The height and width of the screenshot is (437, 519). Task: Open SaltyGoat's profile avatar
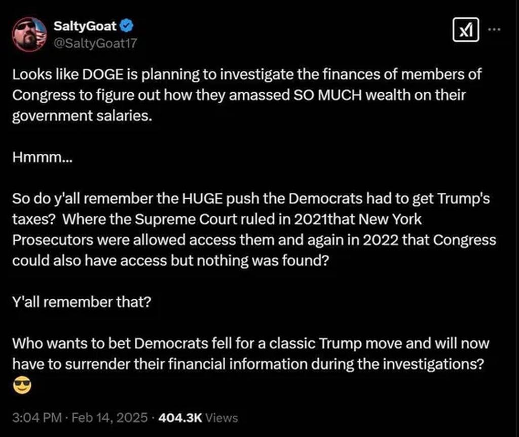[29, 34]
